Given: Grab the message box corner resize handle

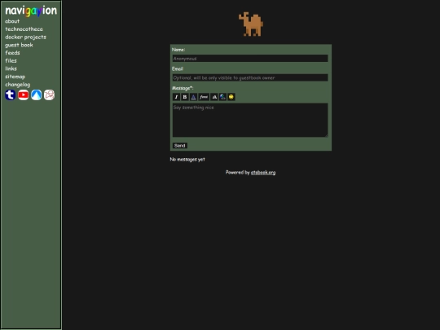Looking at the screenshot, I should [326, 135].
